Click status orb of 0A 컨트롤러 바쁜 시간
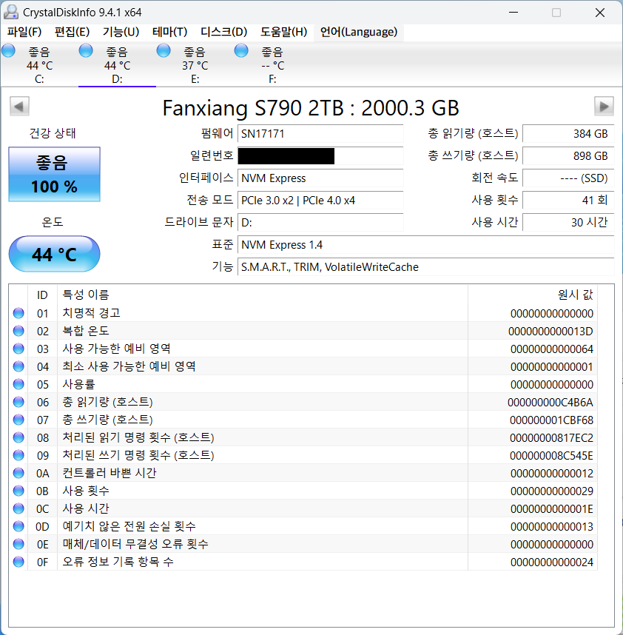Viewport: 623px width, 635px height. click(18, 473)
